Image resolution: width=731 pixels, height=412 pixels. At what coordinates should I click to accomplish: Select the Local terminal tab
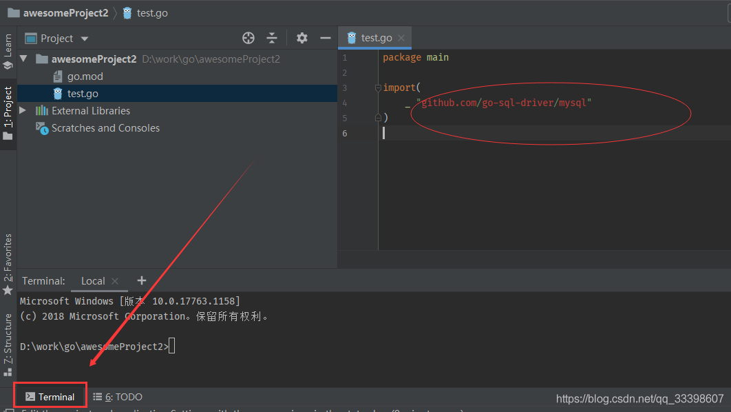point(93,281)
